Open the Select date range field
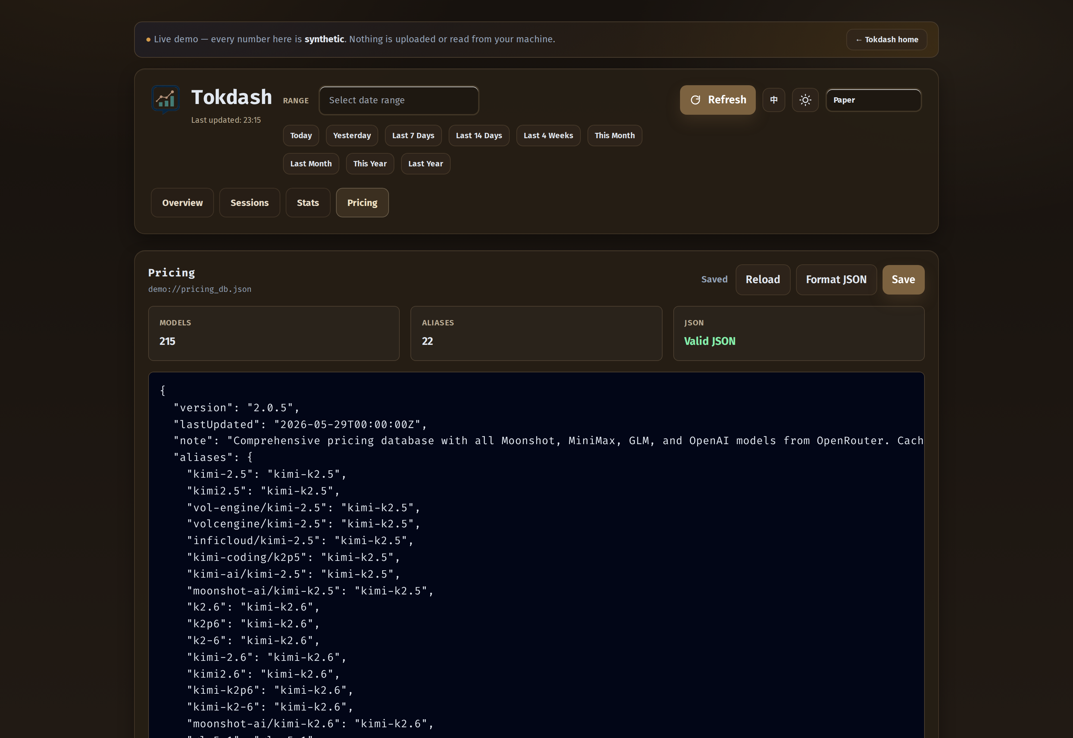This screenshot has width=1073, height=738. point(399,100)
